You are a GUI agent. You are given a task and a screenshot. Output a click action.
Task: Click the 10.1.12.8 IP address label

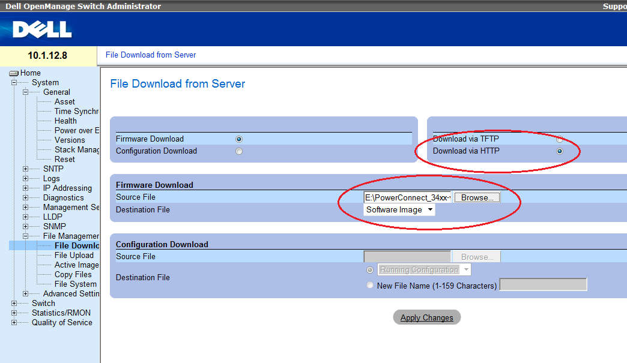pos(47,56)
